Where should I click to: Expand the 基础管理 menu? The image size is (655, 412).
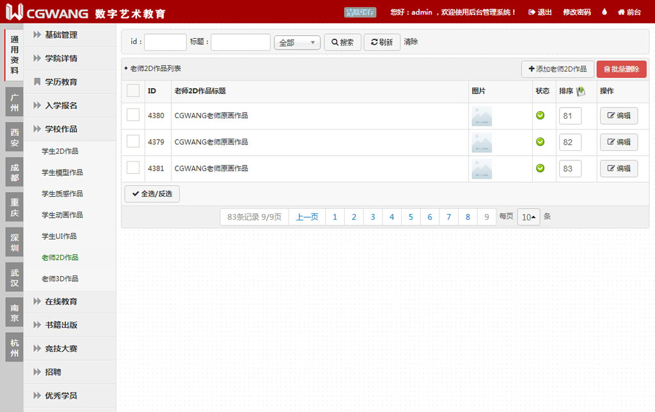point(69,34)
